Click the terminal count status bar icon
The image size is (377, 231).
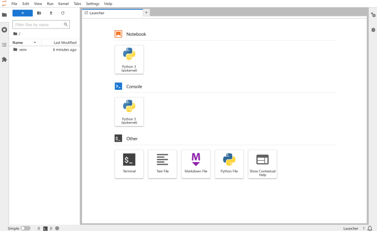coord(45,228)
